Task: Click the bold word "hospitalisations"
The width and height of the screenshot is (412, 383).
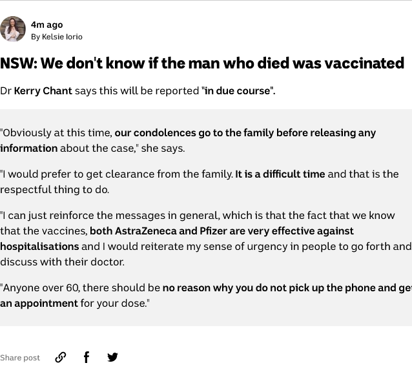Action: pos(39,247)
